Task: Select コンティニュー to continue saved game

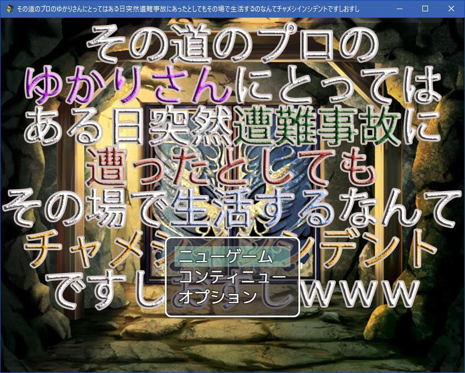Action: (x=232, y=276)
